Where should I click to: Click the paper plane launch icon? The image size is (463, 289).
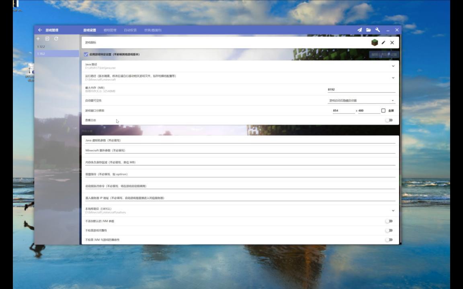pyautogui.click(x=360, y=30)
